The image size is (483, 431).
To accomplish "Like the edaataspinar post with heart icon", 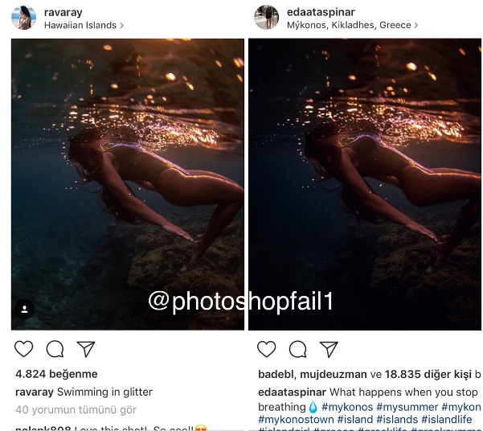I will (266, 349).
